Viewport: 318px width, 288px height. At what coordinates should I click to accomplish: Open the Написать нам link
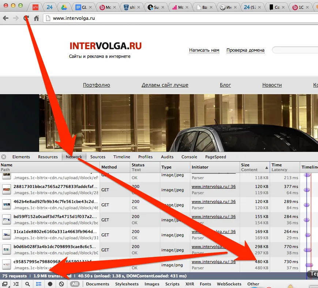(x=204, y=50)
